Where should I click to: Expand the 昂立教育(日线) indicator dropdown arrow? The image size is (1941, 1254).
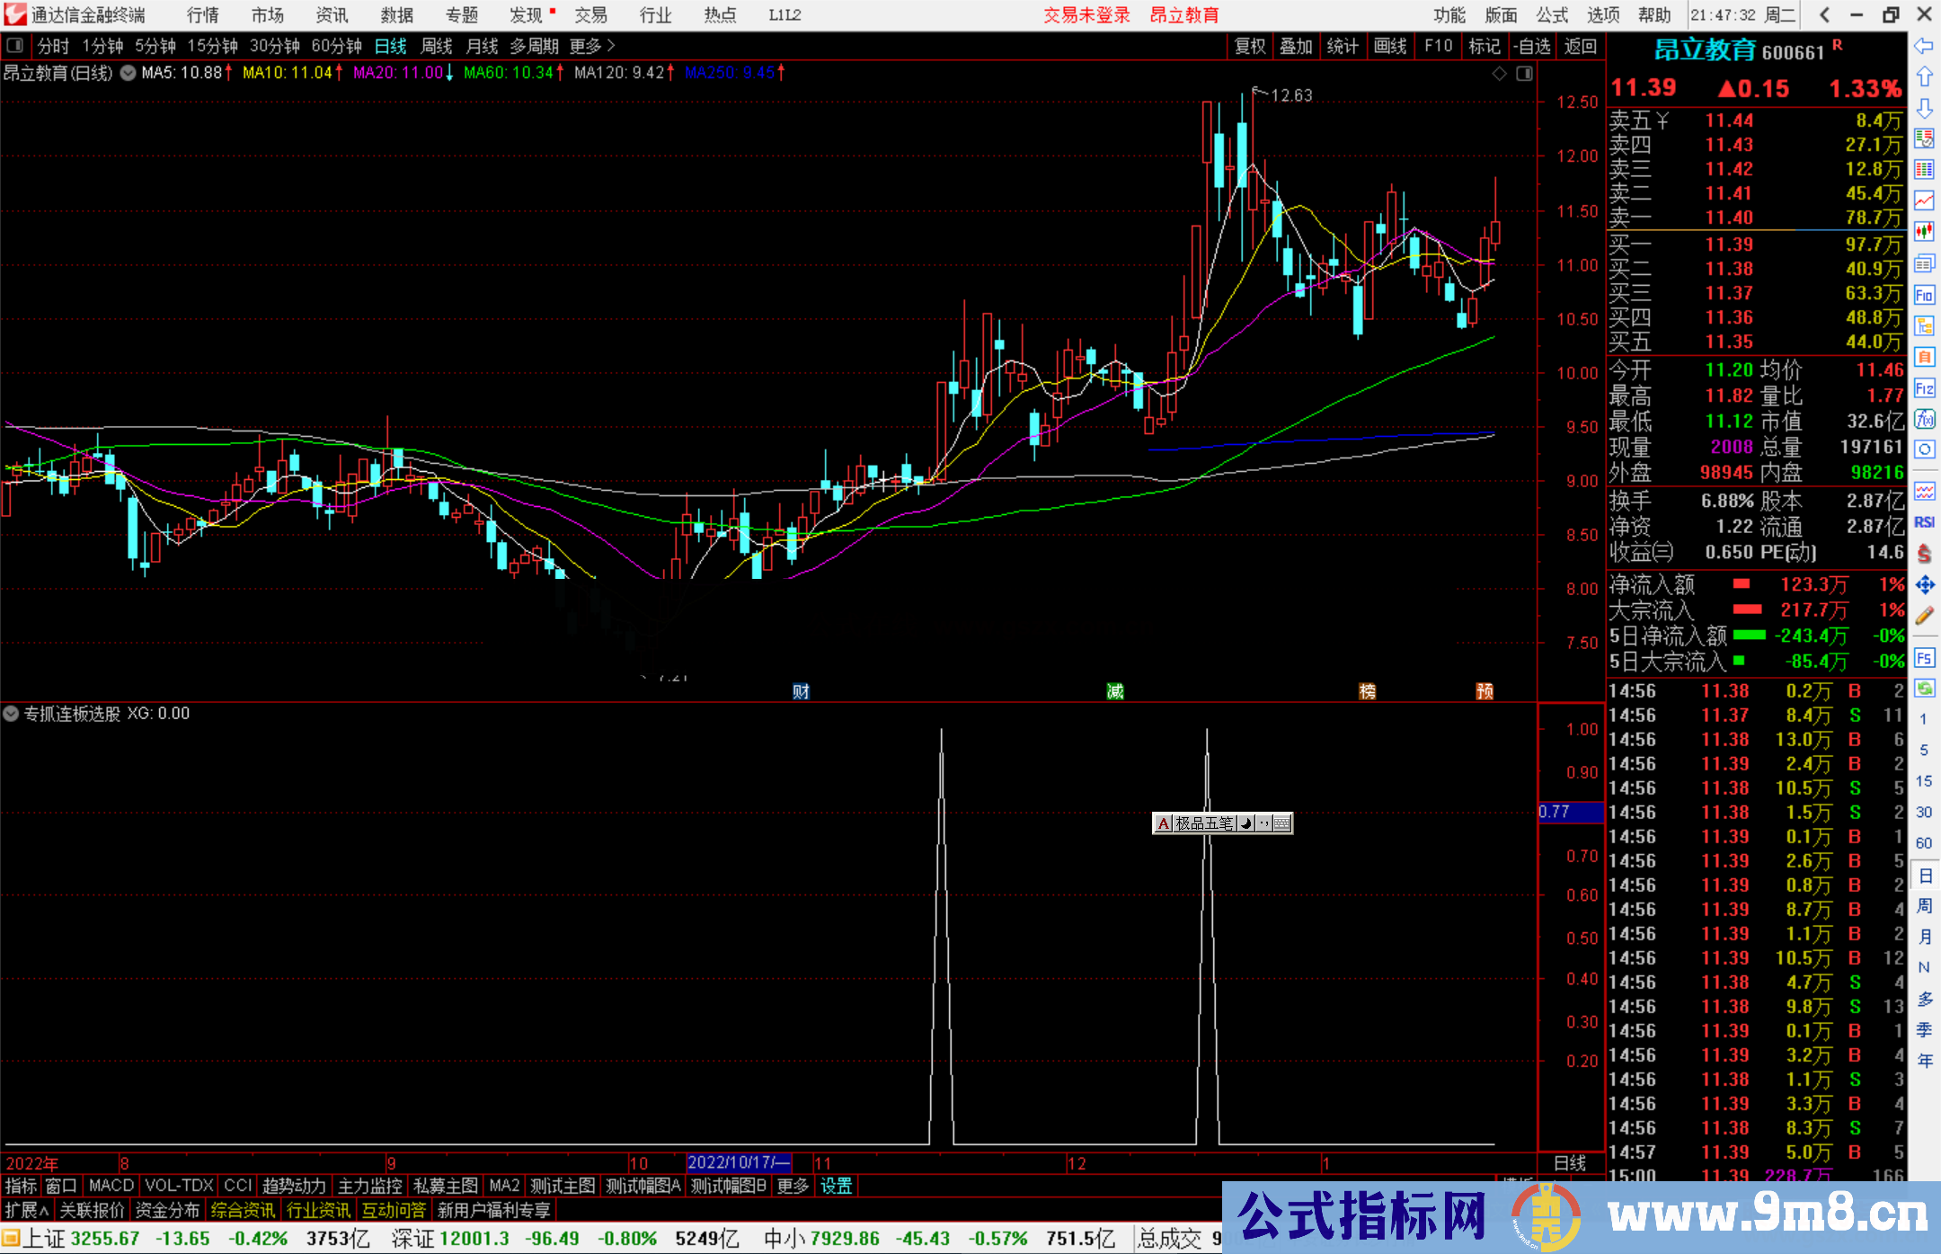[x=129, y=73]
